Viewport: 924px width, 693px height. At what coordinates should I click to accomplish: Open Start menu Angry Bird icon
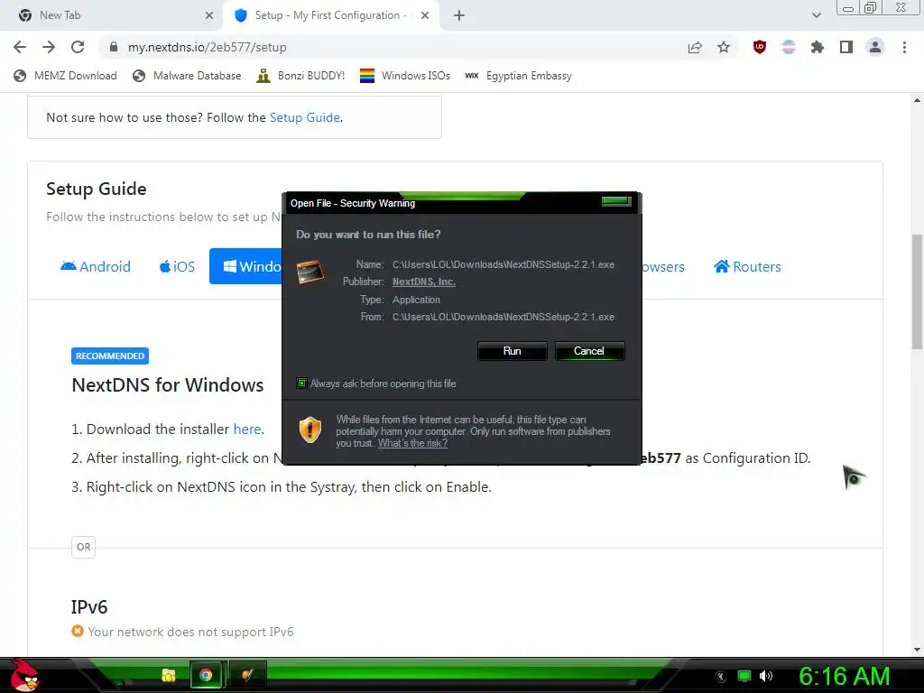23,675
